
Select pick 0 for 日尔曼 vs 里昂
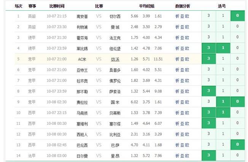point(237,156)
